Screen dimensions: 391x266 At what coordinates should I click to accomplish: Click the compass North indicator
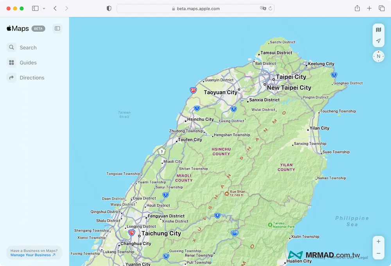click(x=378, y=56)
